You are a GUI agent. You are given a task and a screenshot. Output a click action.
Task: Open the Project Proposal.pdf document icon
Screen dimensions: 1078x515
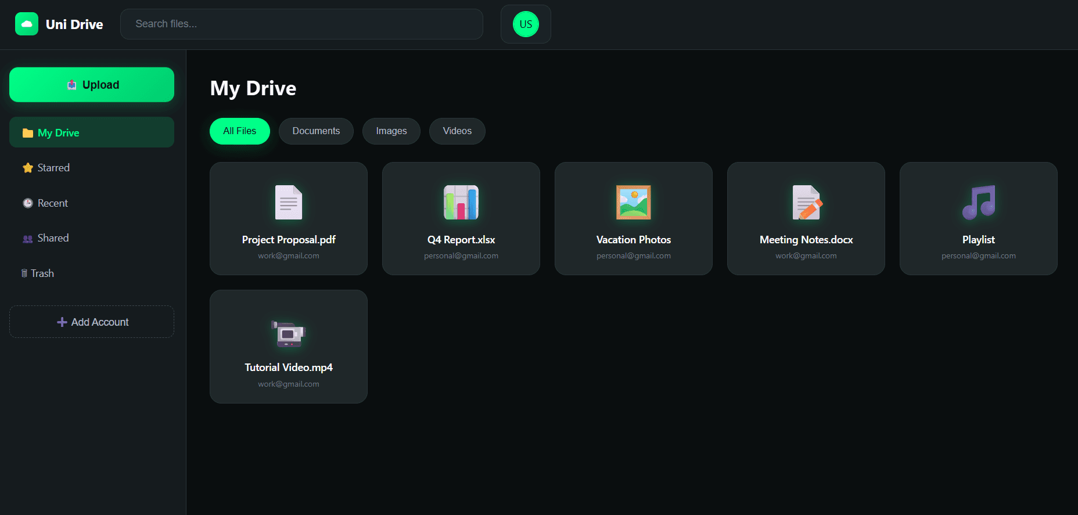tap(289, 202)
